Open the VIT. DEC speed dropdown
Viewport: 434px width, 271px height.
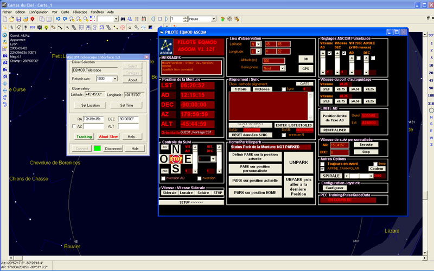213,159
